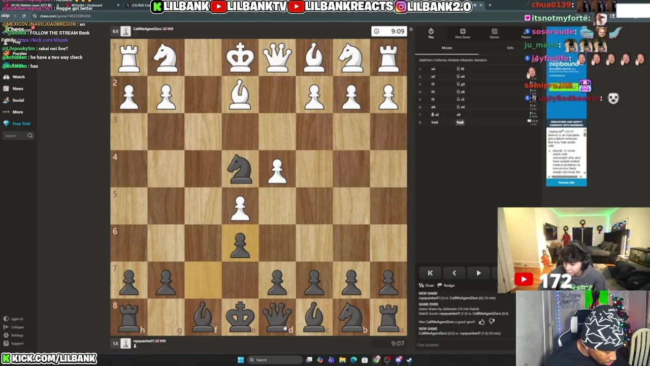Click the kick.com/lilbank chat link
Viewport: 650px width, 366px height.
[x=42, y=40]
